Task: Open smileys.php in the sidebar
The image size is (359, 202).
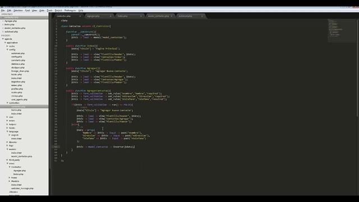Action: point(17,96)
